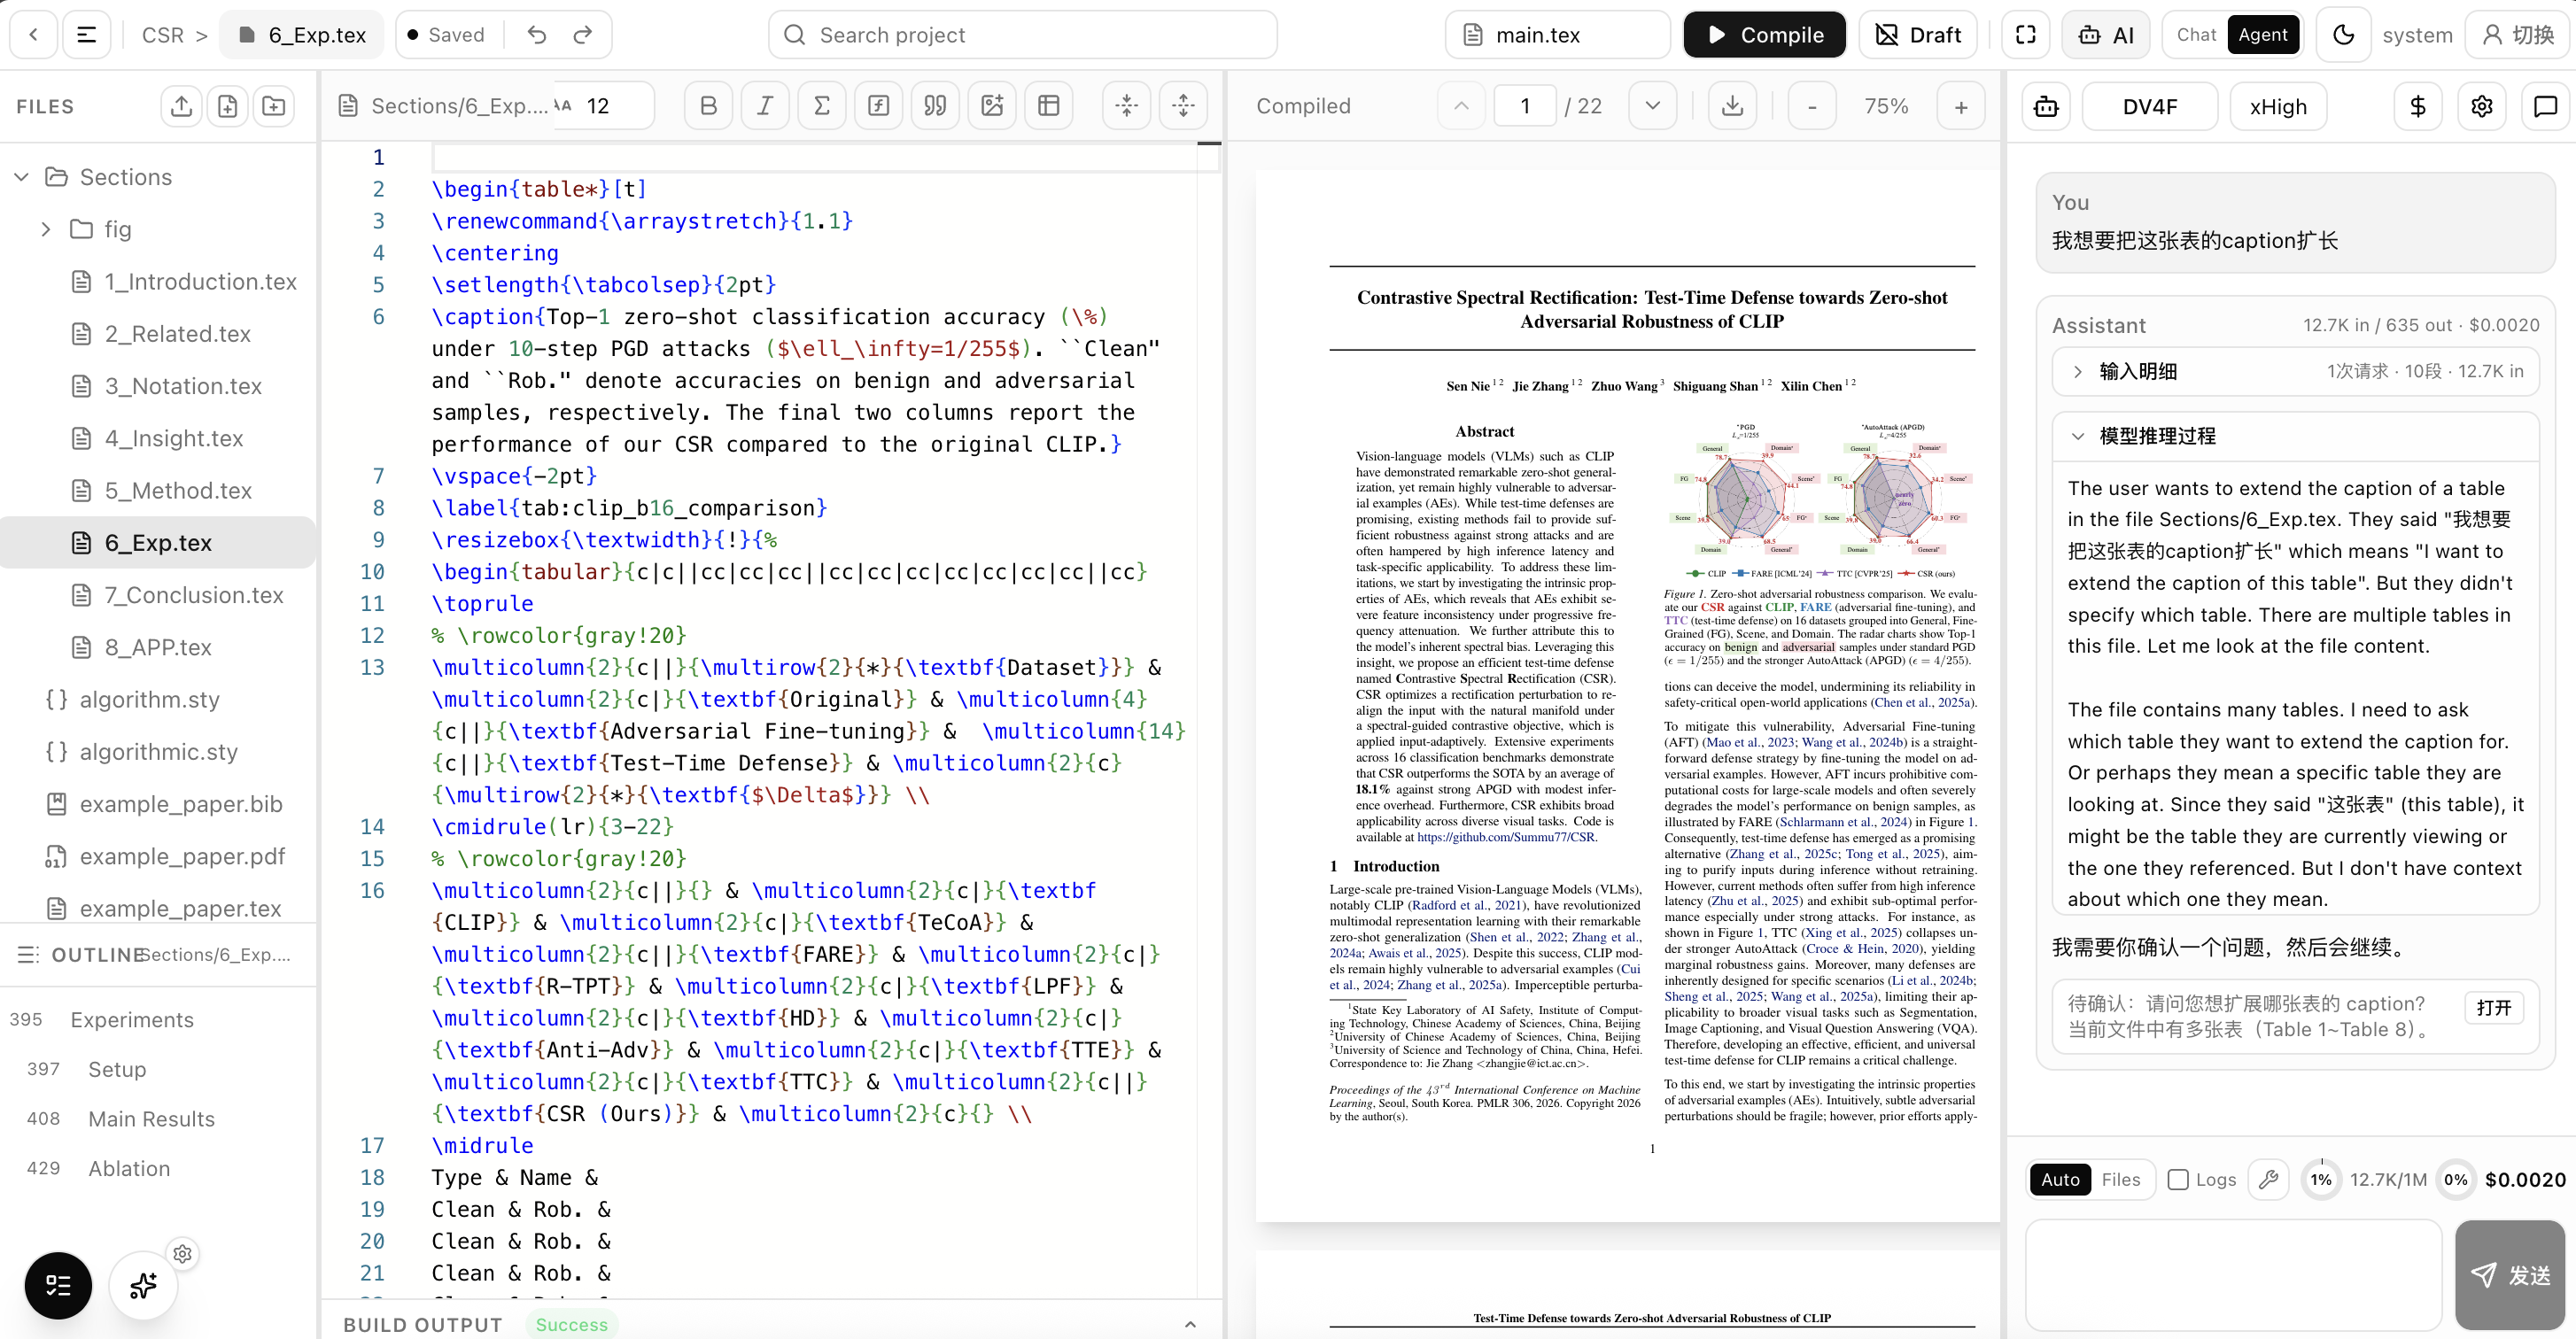Open the small gear near sparkle button

click(x=182, y=1254)
